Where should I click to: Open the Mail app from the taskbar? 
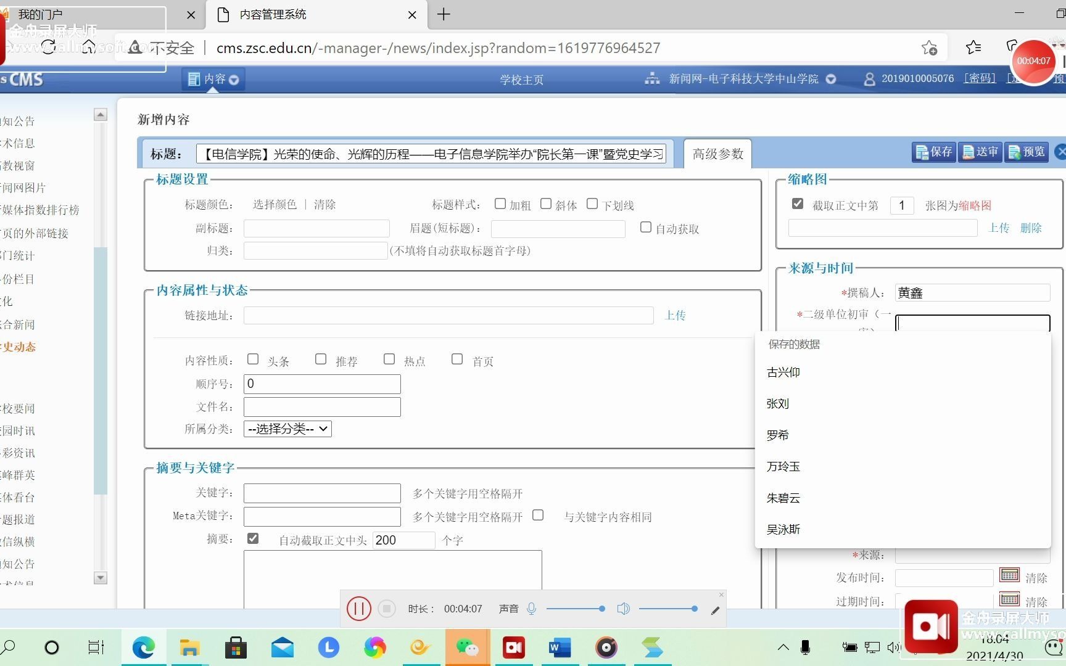click(282, 647)
